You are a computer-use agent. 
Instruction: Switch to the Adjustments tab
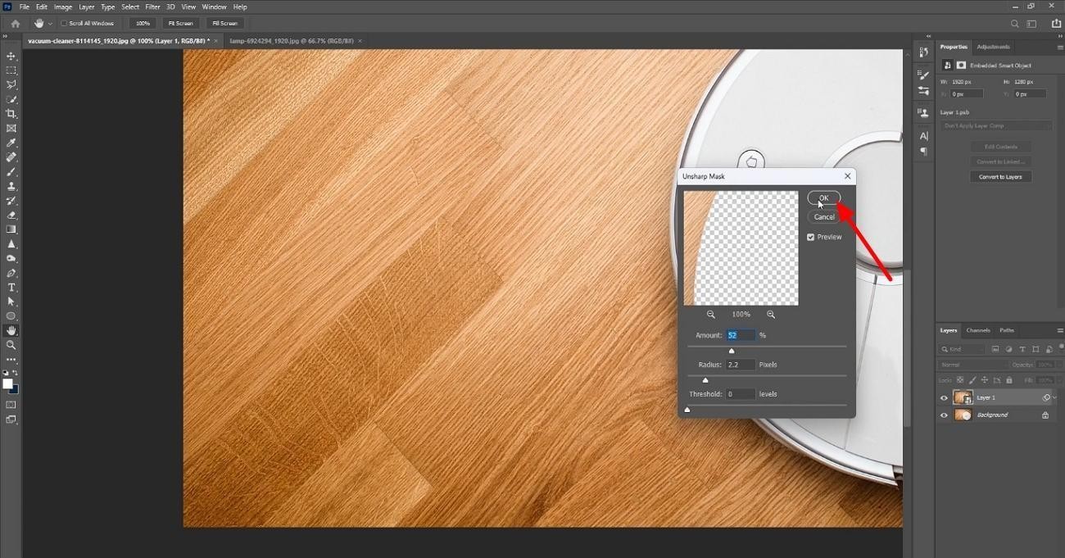click(993, 47)
